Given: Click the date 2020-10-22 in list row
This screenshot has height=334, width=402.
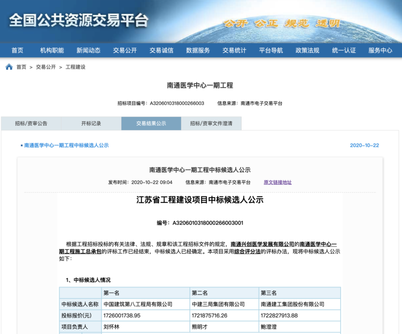Looking at the screenshot, I should click(364, 145).
